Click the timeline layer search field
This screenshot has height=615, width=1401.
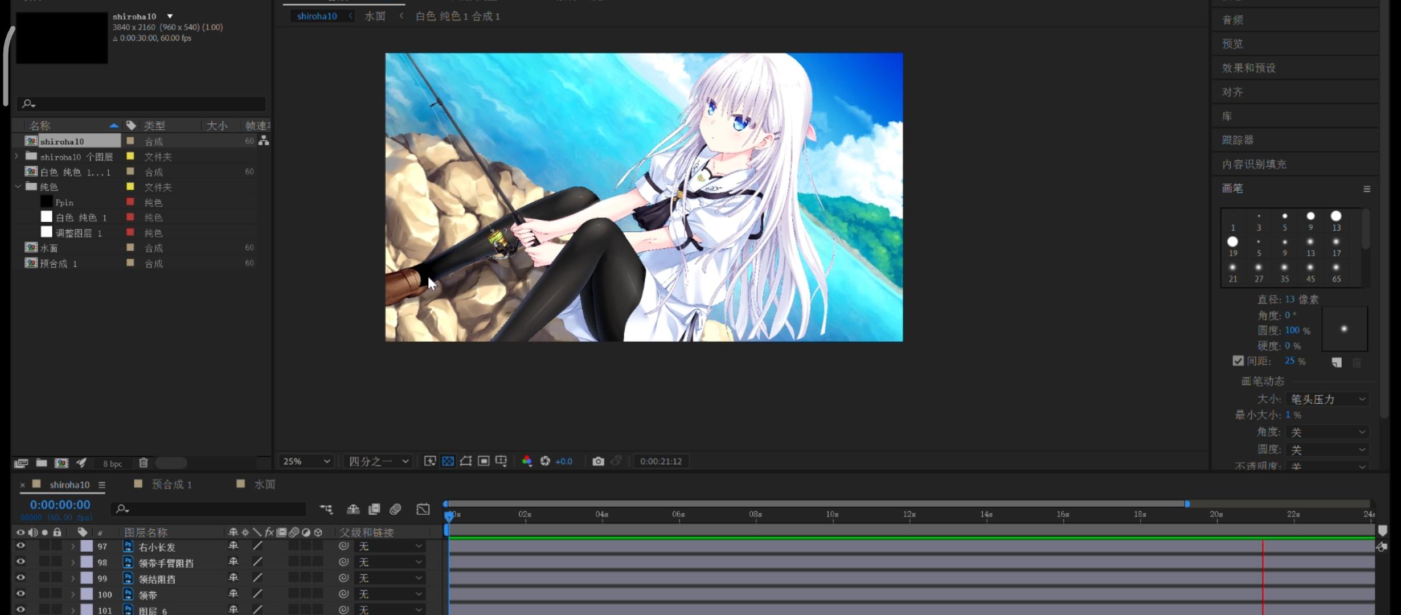point(209,509)
